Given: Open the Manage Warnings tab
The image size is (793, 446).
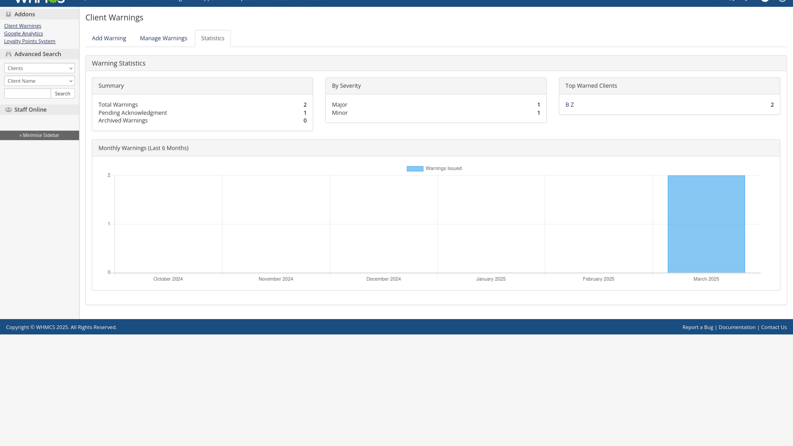Looking at the screenshot, I should coord(164,38).
